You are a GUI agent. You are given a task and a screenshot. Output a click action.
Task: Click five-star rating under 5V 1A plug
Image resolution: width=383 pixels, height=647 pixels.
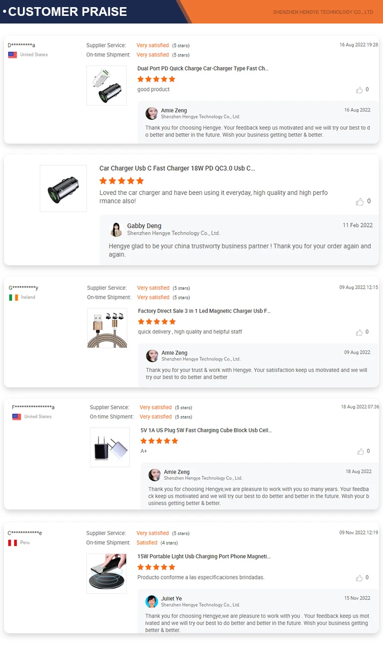pos(159,441)
